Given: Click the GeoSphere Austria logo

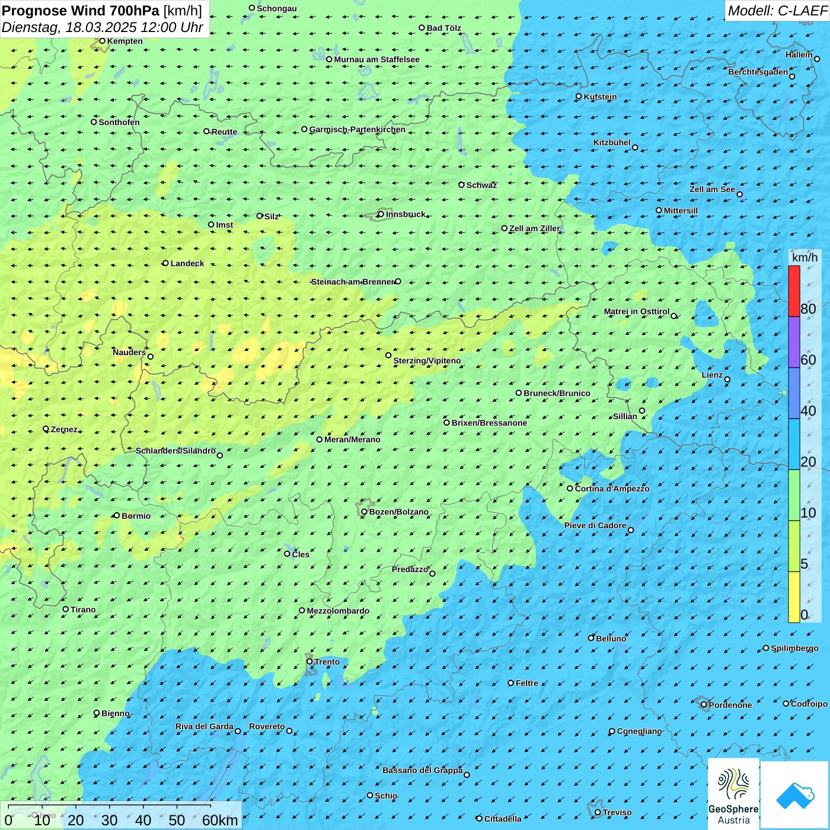Looking at the screenshot, I should [733, 792].
